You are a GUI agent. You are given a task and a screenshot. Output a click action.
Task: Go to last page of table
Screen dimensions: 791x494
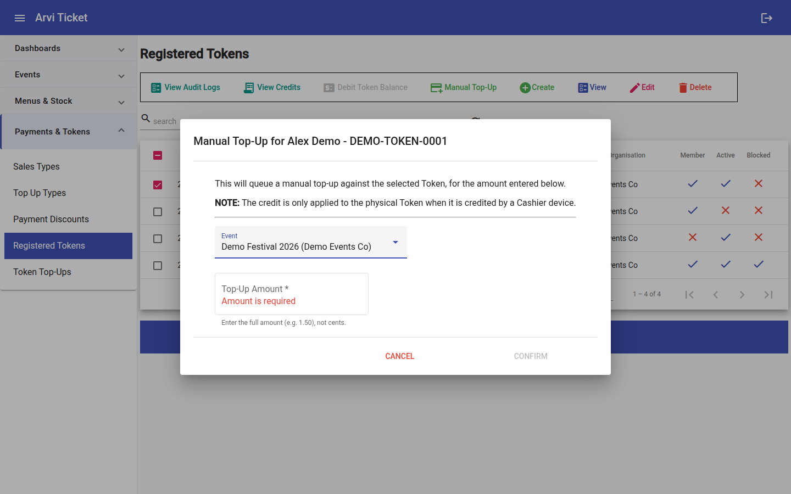tap(768, 295)
